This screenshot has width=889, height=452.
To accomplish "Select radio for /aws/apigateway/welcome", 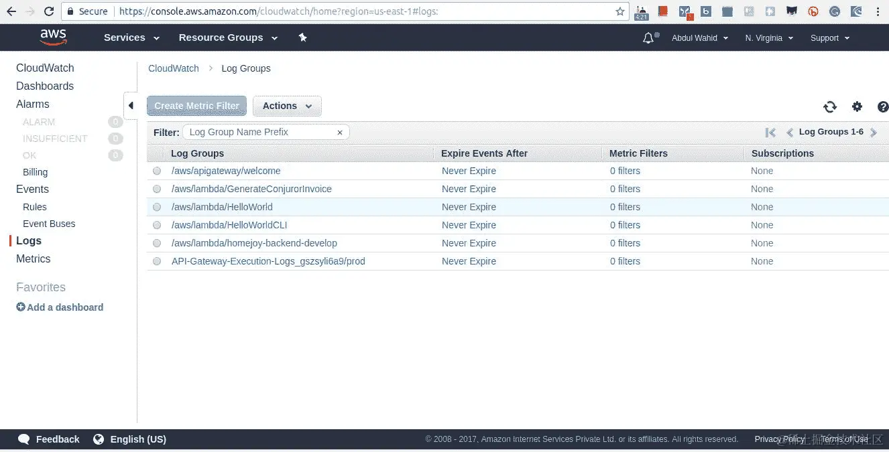I will coord(157,171).
